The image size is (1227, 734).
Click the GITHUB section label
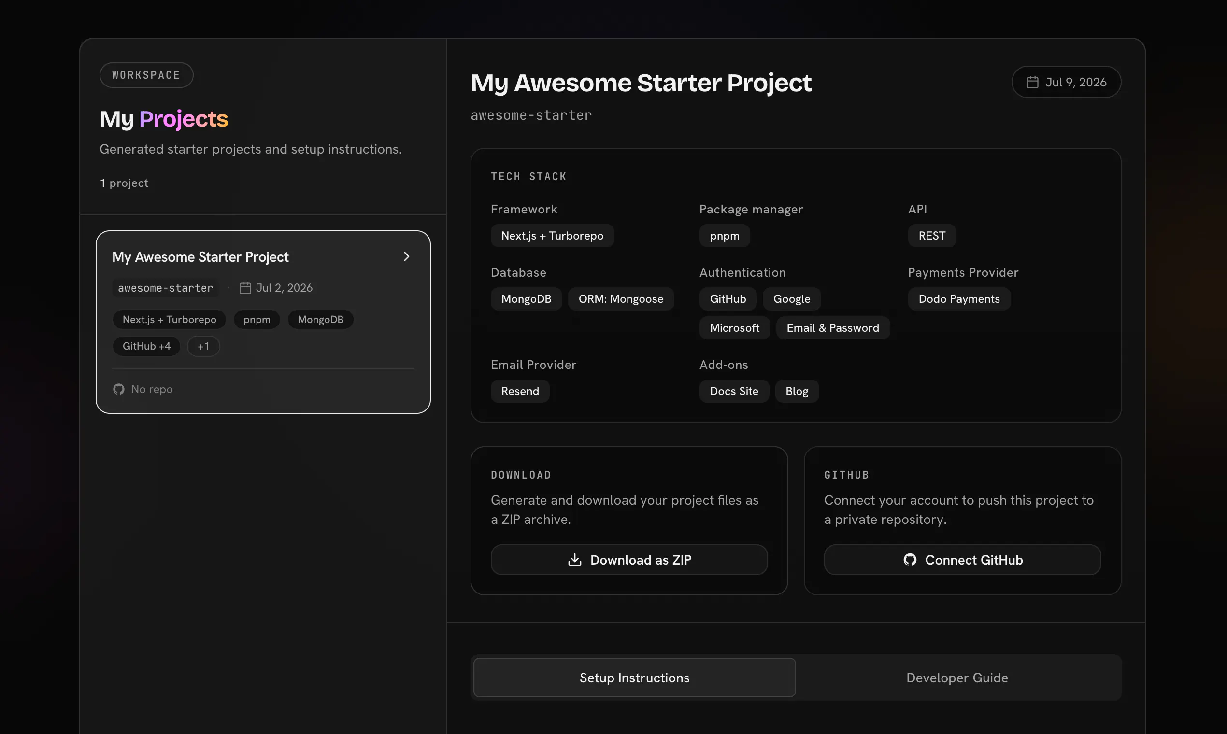pyautogui.click(x=846, y=475)
